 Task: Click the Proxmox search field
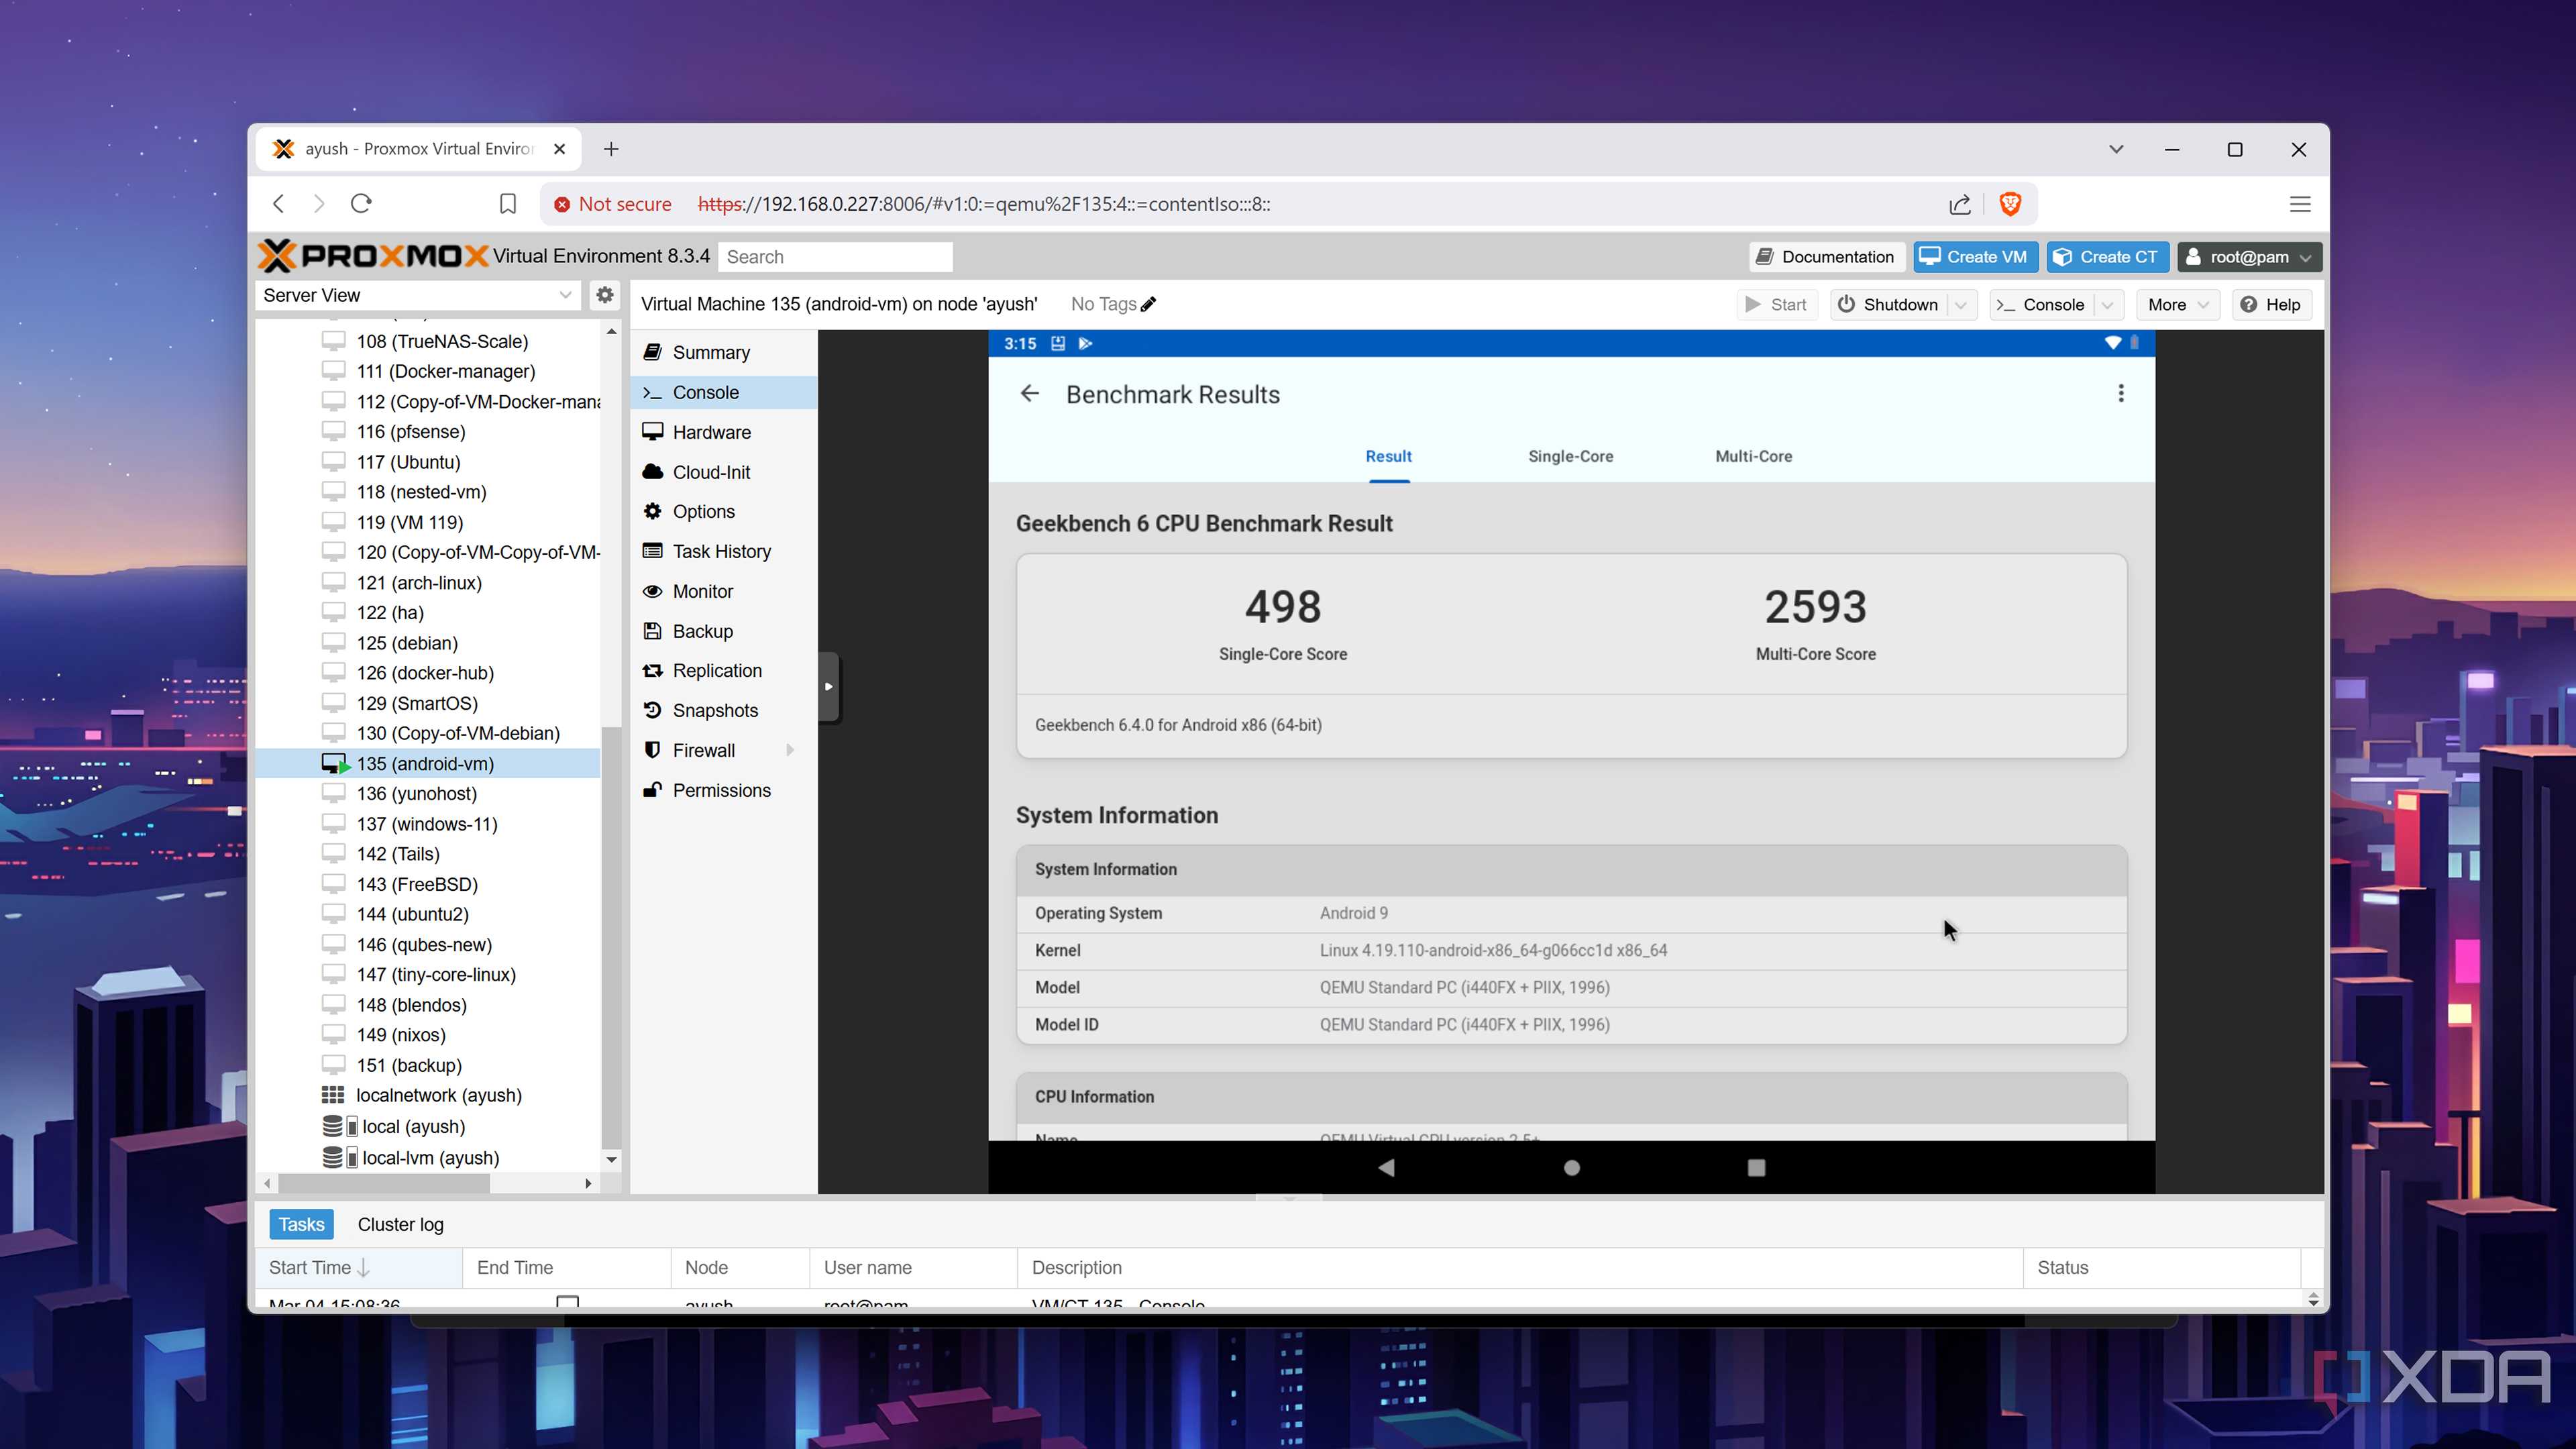click(x=834, y=257)
